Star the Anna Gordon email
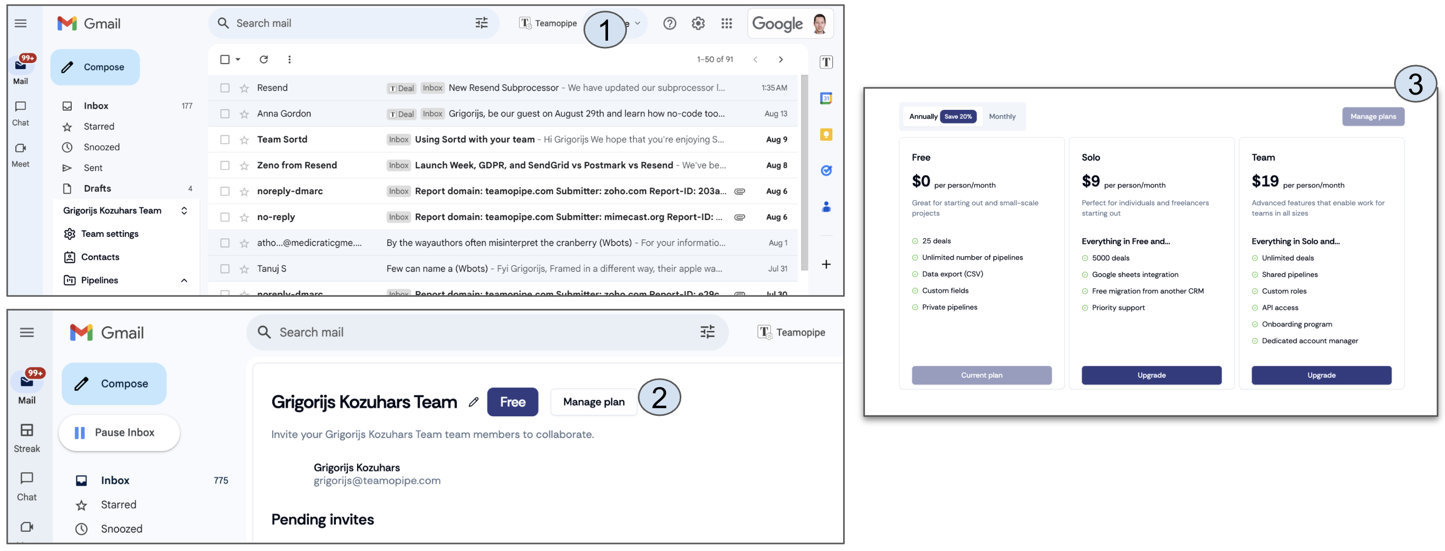This screenshot has width=1445, height=551. [244, 114]
